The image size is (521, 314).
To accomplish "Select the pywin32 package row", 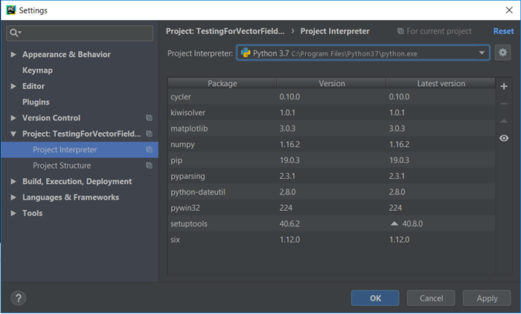I will point(331,208).
